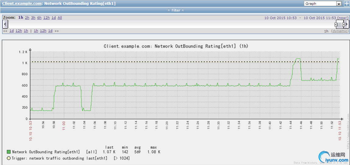This screenshot has height=165, width=350.
Task: Click the left resize handle of the time slider
Action: [336, 25]
